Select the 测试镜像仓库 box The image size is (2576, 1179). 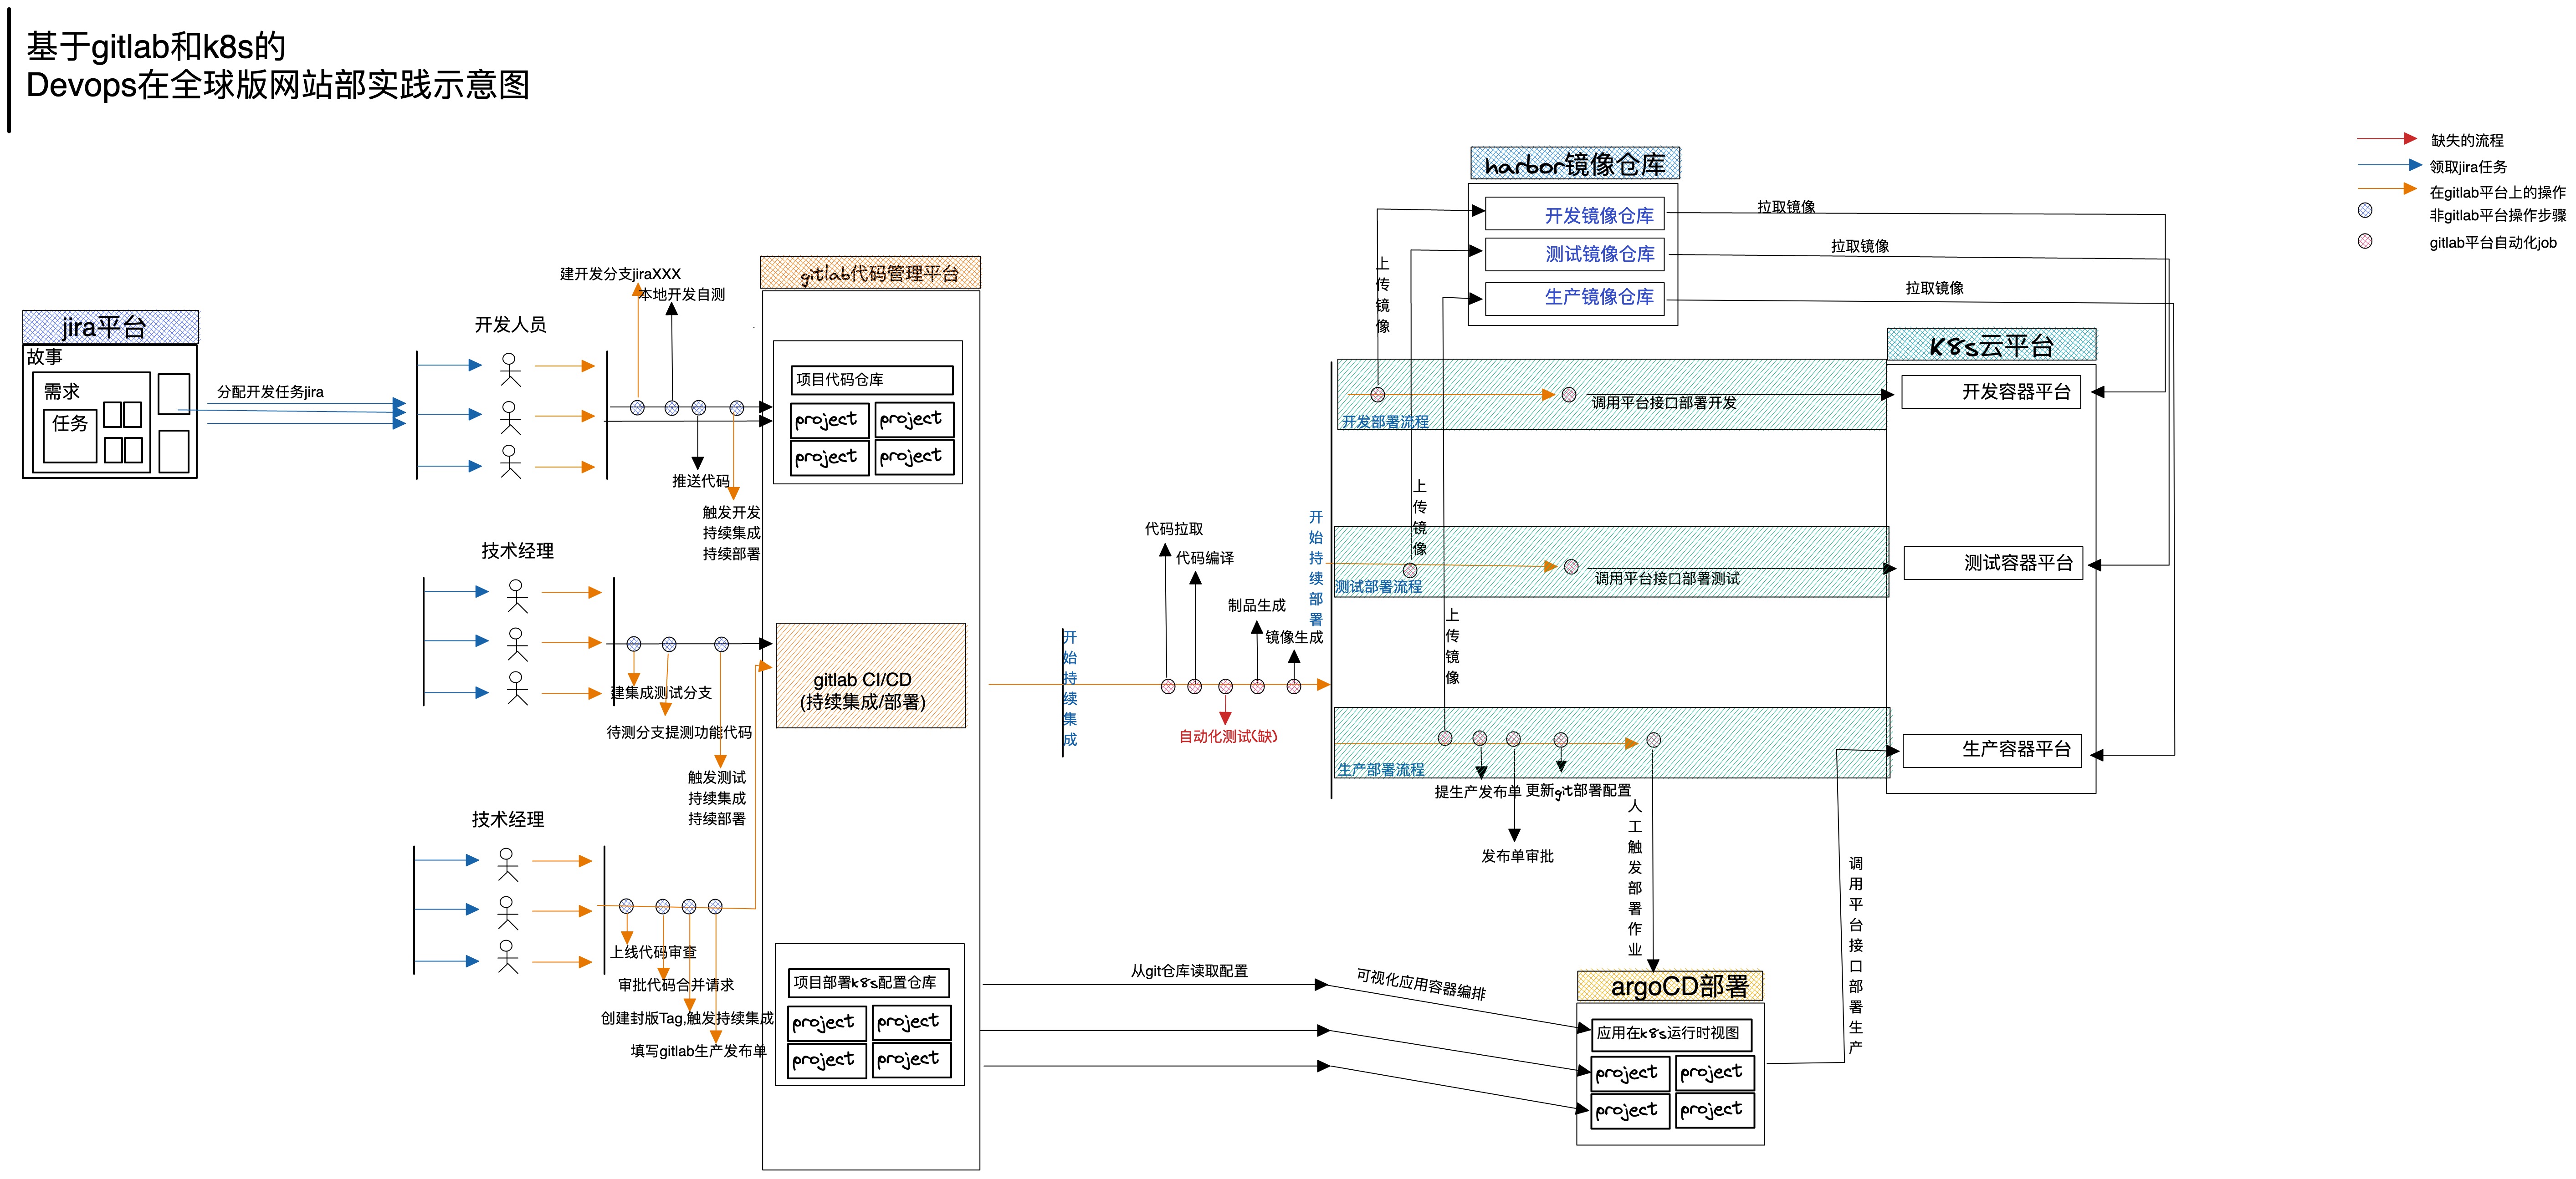(x=1575, y=254)
